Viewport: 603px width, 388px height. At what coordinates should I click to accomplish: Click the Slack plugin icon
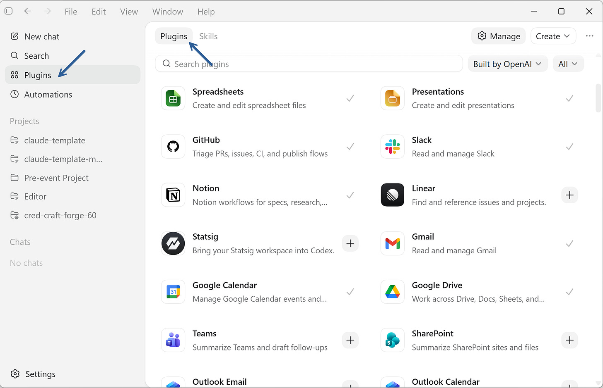coord(393,147)
